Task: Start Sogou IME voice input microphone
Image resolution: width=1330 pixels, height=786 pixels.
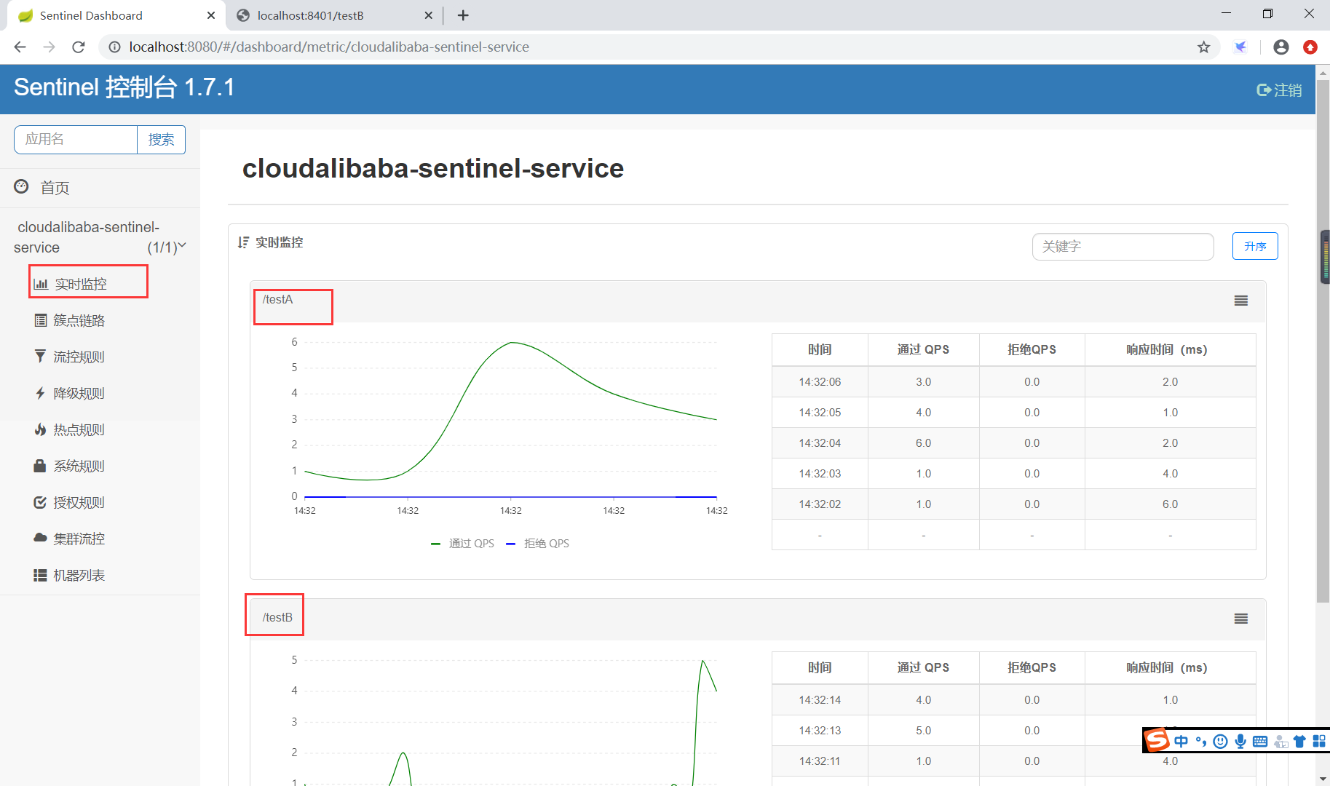Action: click(1240, 741)
